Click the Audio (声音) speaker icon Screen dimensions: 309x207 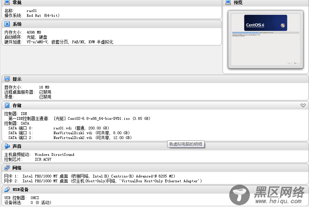[x=7, y=146]
